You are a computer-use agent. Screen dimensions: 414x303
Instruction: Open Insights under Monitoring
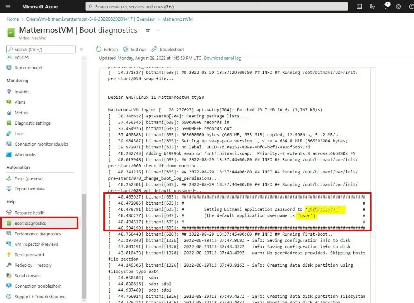tap(22, 92)
